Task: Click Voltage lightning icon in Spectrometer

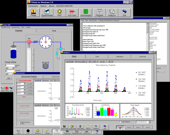Action: (47, 132)
